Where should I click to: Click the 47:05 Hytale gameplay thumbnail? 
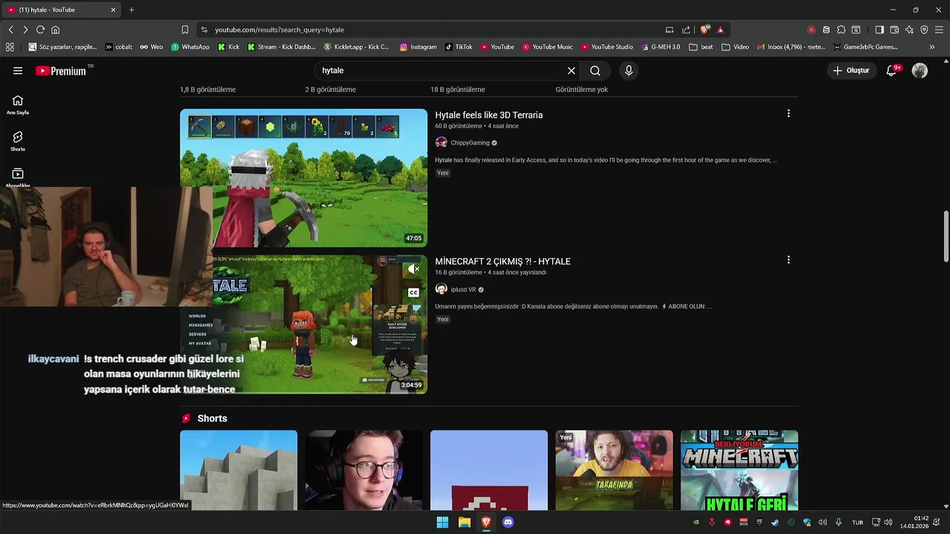[x=304, y=178]
